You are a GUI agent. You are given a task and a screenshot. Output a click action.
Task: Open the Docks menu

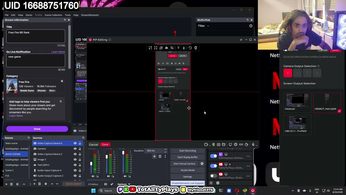point(29,15)
